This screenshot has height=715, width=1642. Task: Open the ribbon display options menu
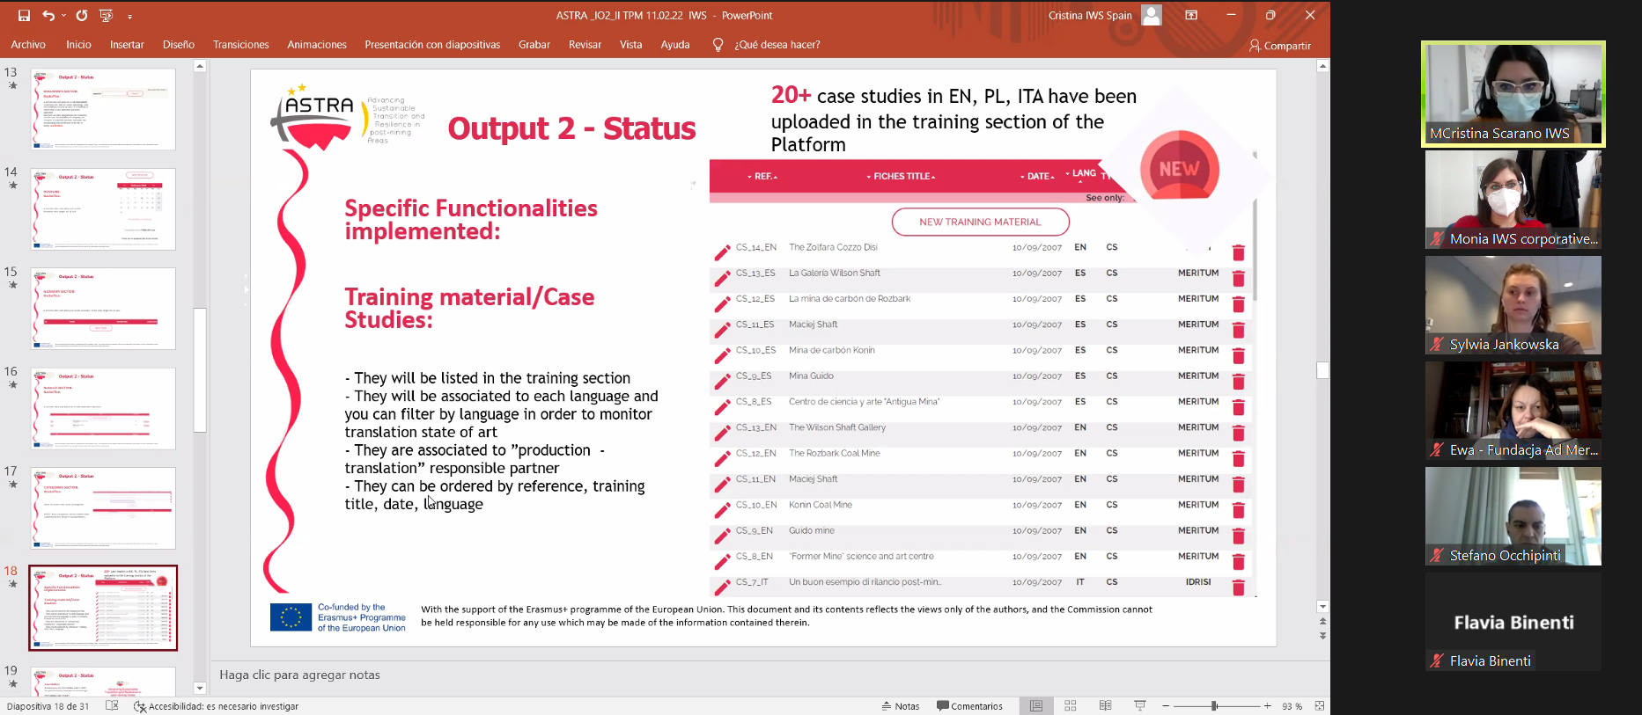[x=1191, y=15]
